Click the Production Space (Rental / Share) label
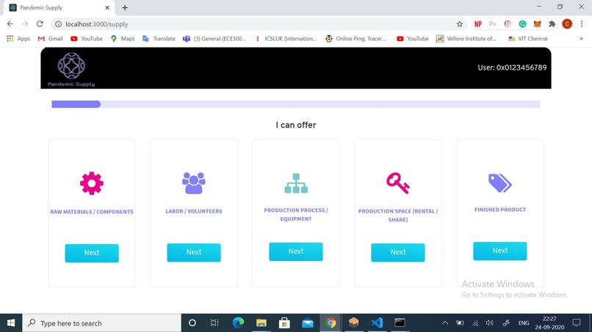 tap(398, 215)
